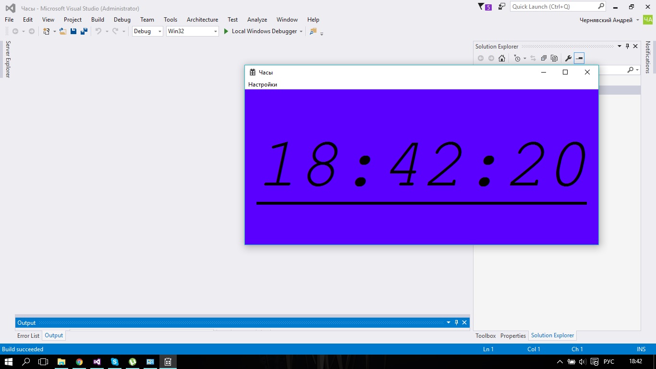Expand the Undo history dropdown arrow
Viewport: 656px width, 369px height.
[x=107, y=31]
